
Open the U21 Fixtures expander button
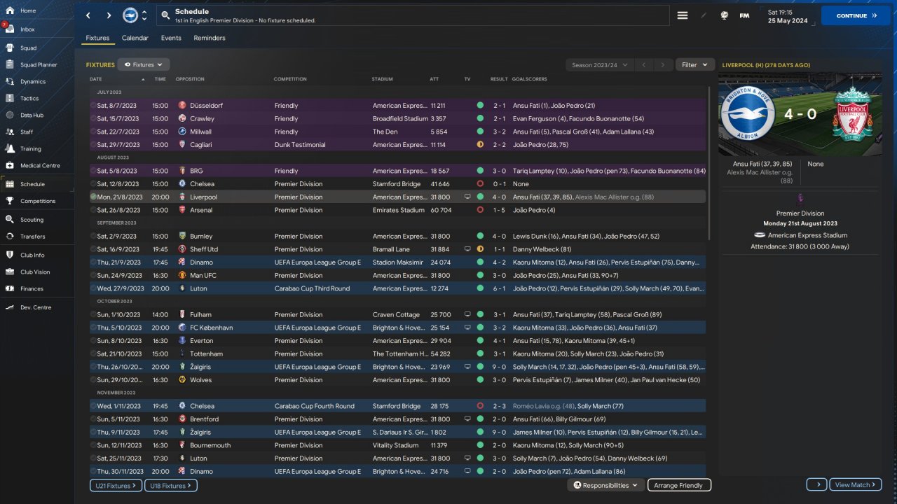[116, 485]
